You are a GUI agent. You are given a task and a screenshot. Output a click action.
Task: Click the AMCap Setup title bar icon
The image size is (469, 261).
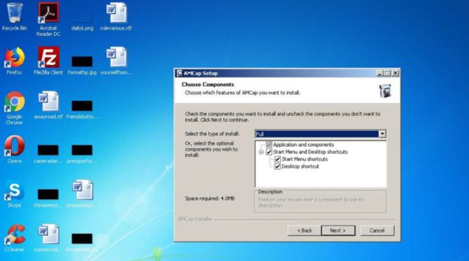coord(179,73)
